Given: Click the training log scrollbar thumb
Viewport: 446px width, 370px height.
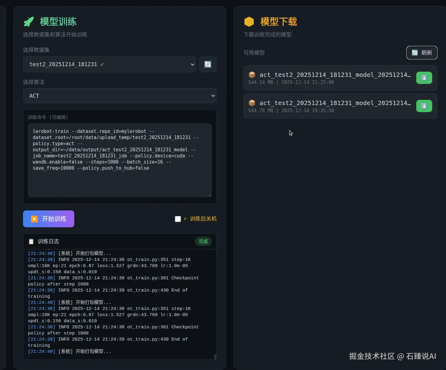Looking at the screenshot, I should point(215,357).
